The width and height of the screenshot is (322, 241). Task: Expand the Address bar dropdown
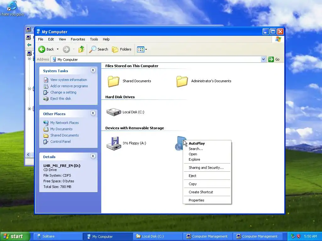tap(263, 59)
